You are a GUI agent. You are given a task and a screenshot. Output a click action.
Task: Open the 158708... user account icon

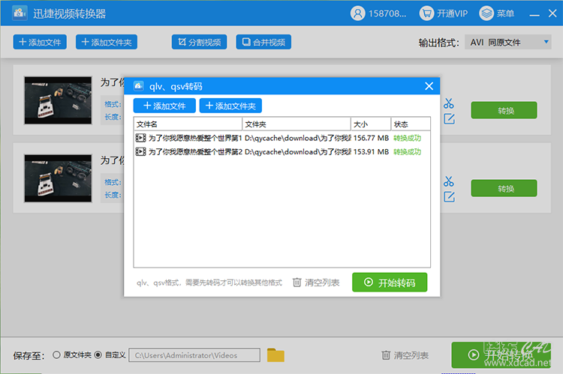coord(357,13)
